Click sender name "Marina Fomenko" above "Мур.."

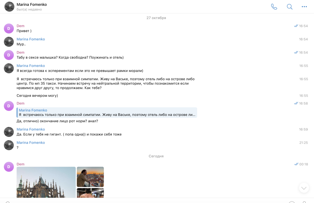(31, 39)
